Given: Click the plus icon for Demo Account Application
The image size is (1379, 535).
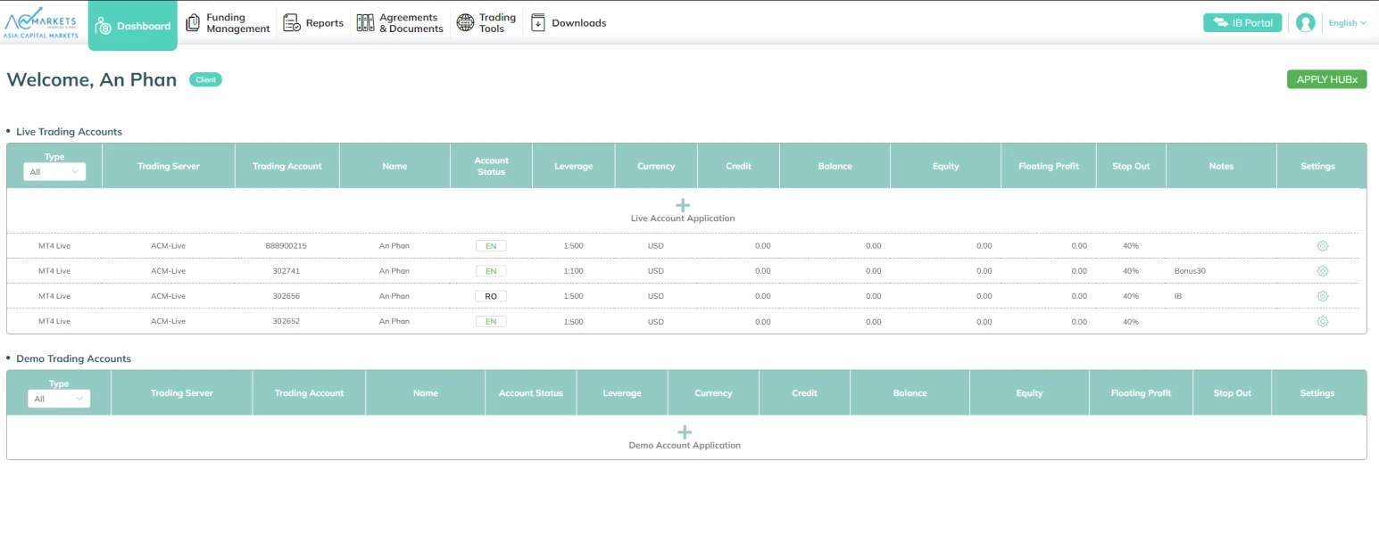Looking at the screenshot, I should point(684,432).
